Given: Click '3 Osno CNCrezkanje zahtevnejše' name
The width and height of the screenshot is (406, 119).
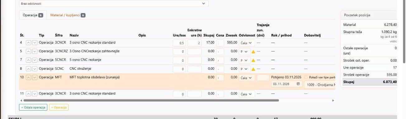Looking at the screenshot, I should (95, 51).
